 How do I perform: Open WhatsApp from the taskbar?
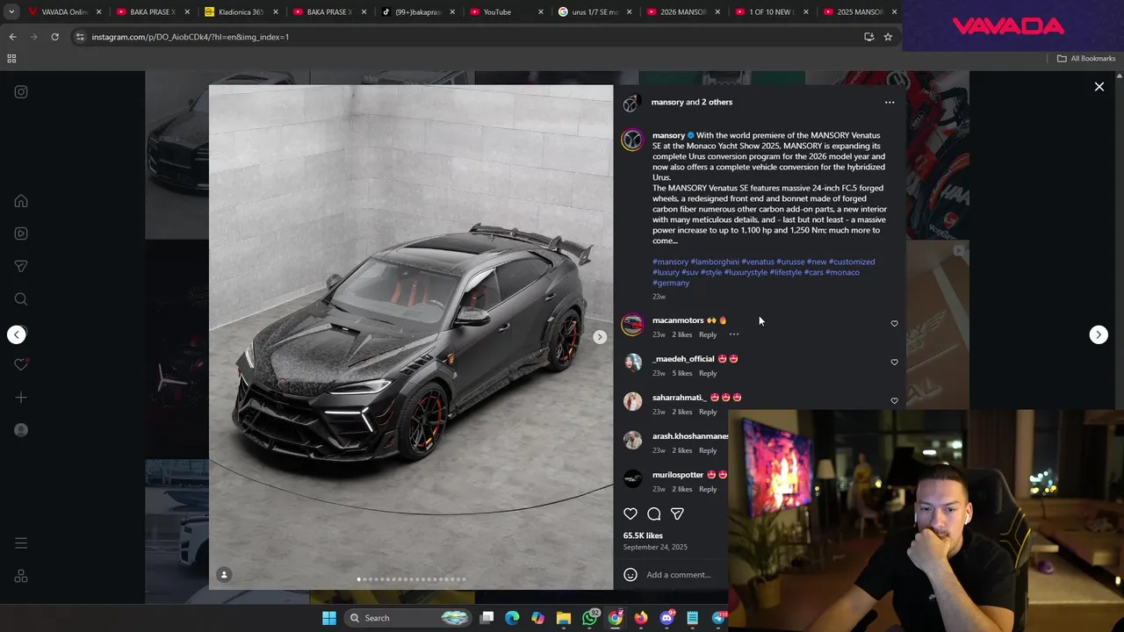[590, 618]
